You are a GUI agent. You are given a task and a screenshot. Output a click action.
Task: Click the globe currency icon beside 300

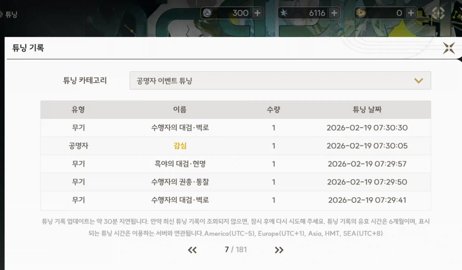click(x=207, y=13)
